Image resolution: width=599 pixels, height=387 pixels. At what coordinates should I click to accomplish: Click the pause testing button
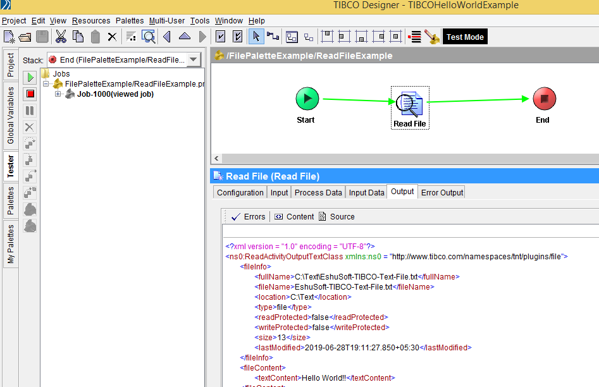[30, 111]
